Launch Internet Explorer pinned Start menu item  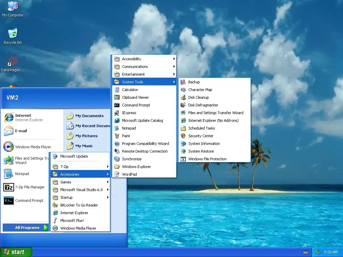tap(32, 117)
